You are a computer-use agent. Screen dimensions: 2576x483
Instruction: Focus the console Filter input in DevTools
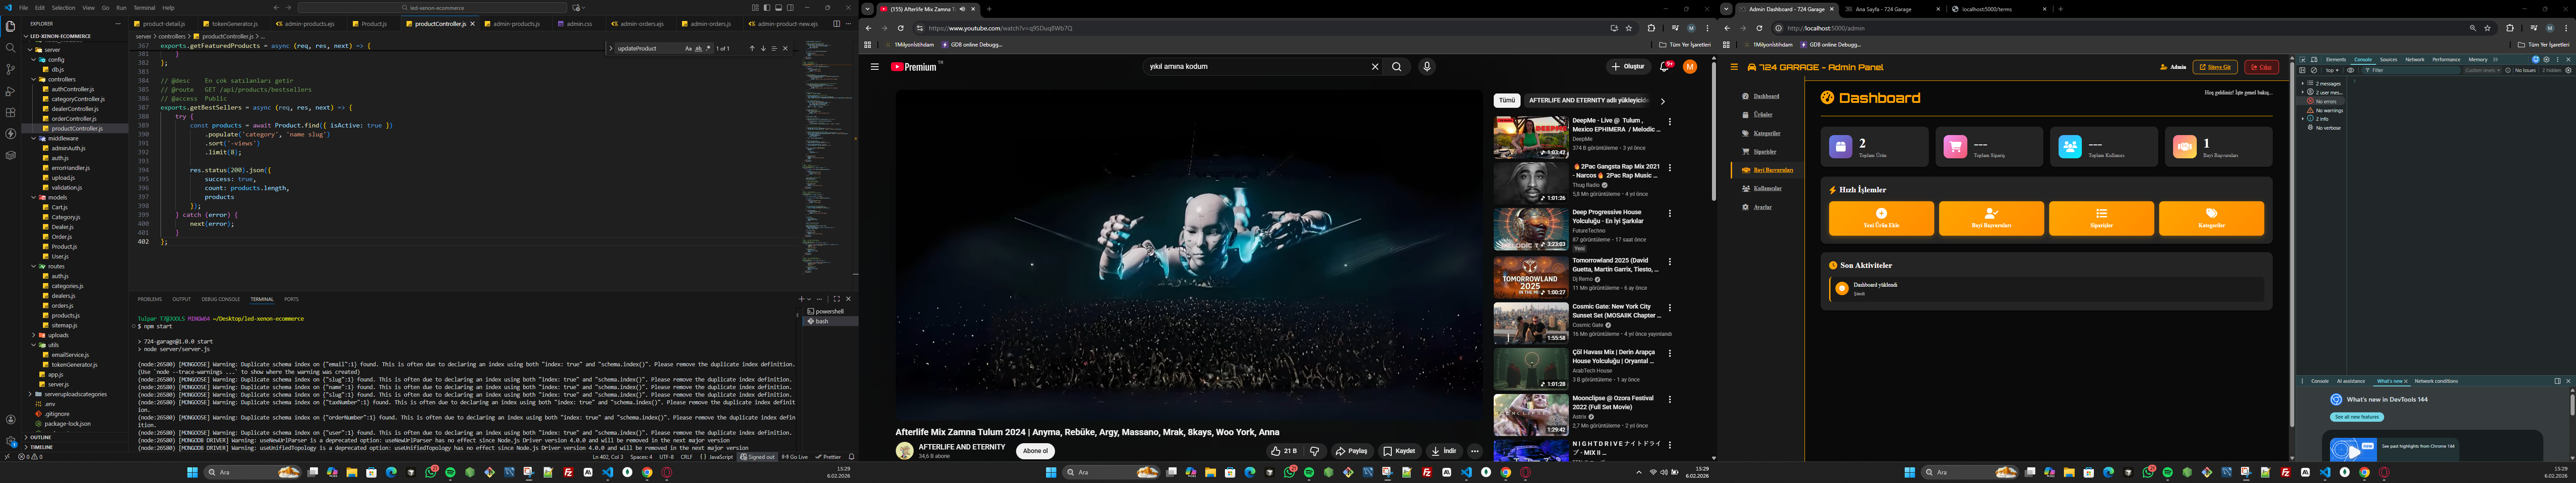pyautogui.click(x=2410, y=71)
